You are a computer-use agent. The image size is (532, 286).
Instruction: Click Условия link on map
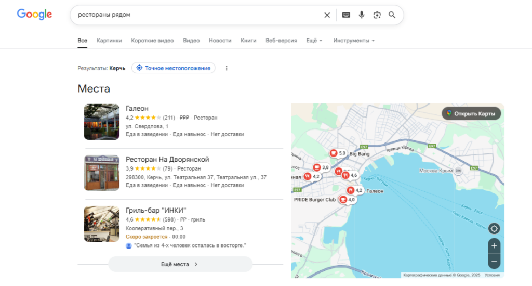[492, 275]
